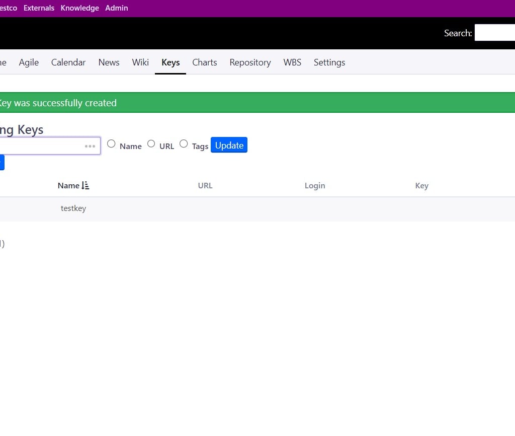Click the Search input box

click(495, 33)
